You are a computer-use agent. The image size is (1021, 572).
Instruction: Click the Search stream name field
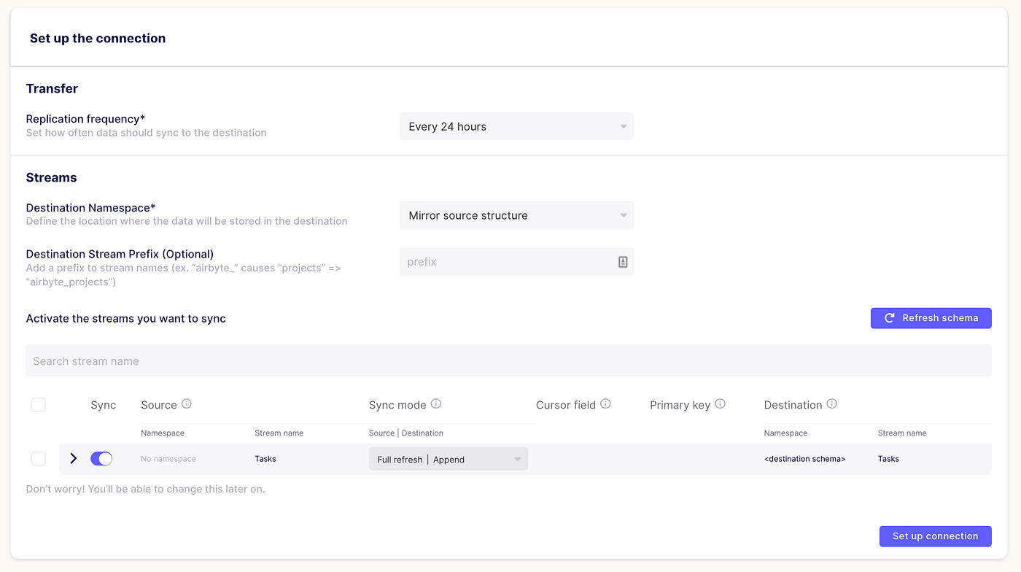pyautogui.click(x=508, y=361)
